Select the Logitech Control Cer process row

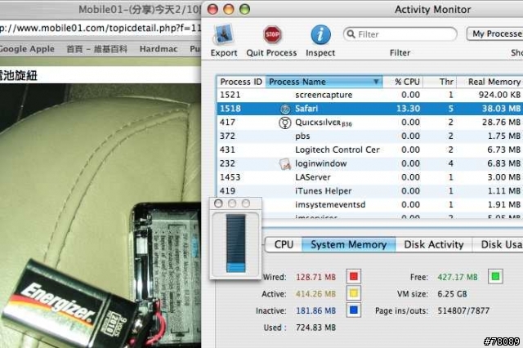(370, 149)
